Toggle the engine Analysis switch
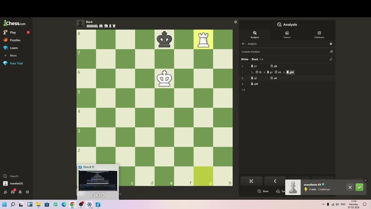The width and height of the screenshot is (371, 209). (x=243, y=44)
